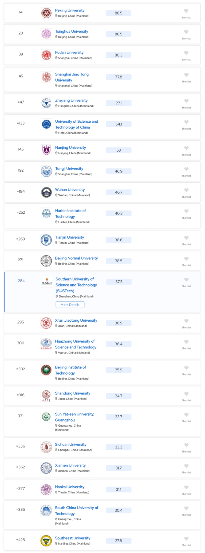Click the Xi'an Jiaotong University link
205x553 pixels.
(76, 320)
